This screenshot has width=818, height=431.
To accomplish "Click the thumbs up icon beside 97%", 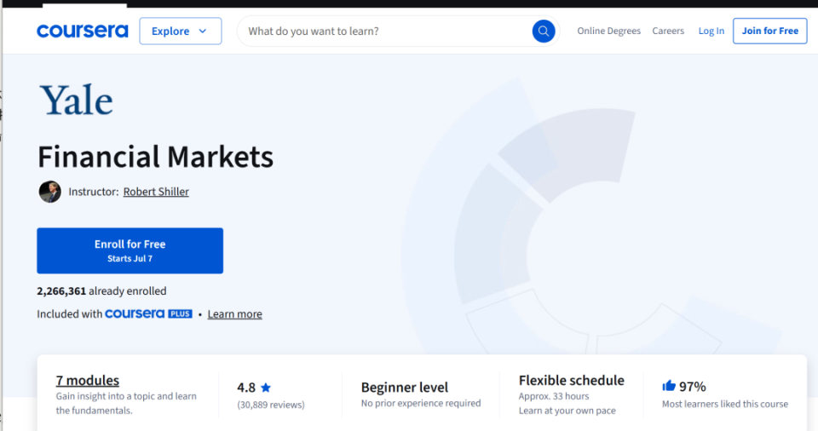I will [669, 386].
